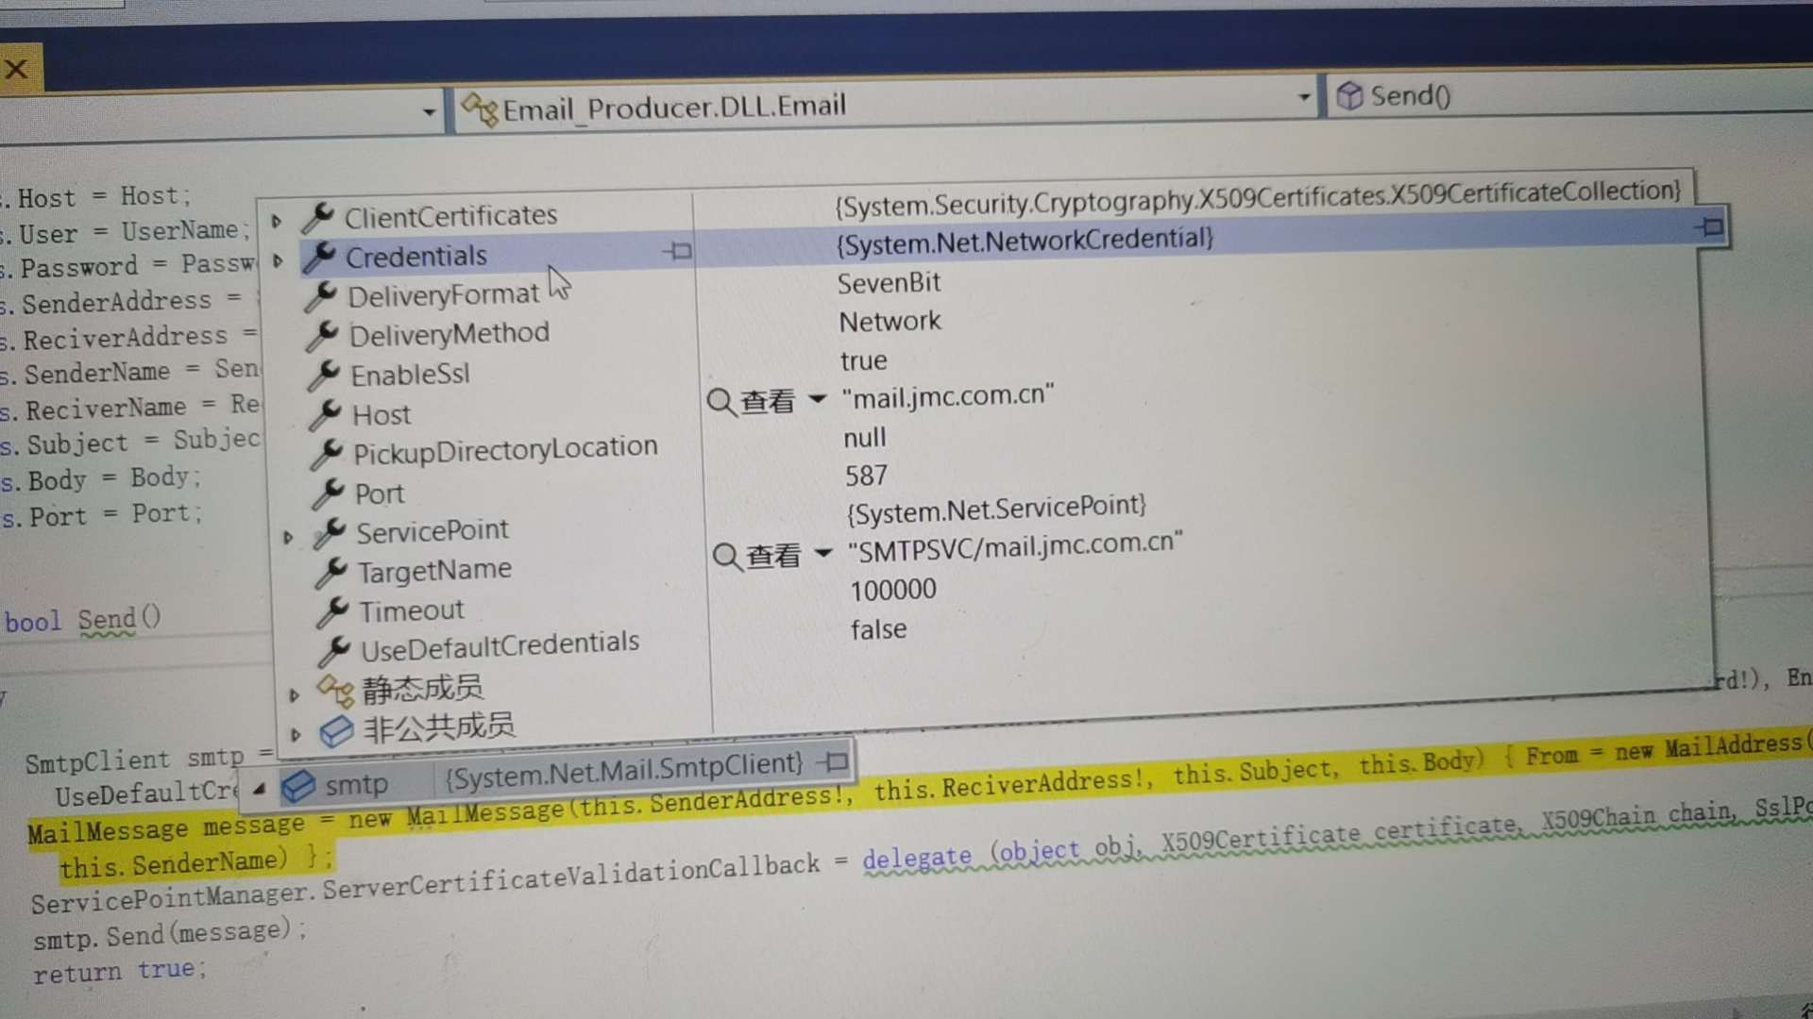
Task: Click the Timeout wrench icon
Action: tap(334, 611)
